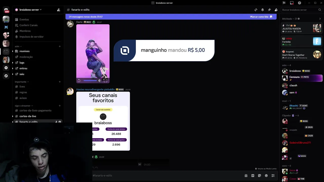Open the GIF picker icon
This screenshot has width=324, height=182.
click(x=253, y=175)
